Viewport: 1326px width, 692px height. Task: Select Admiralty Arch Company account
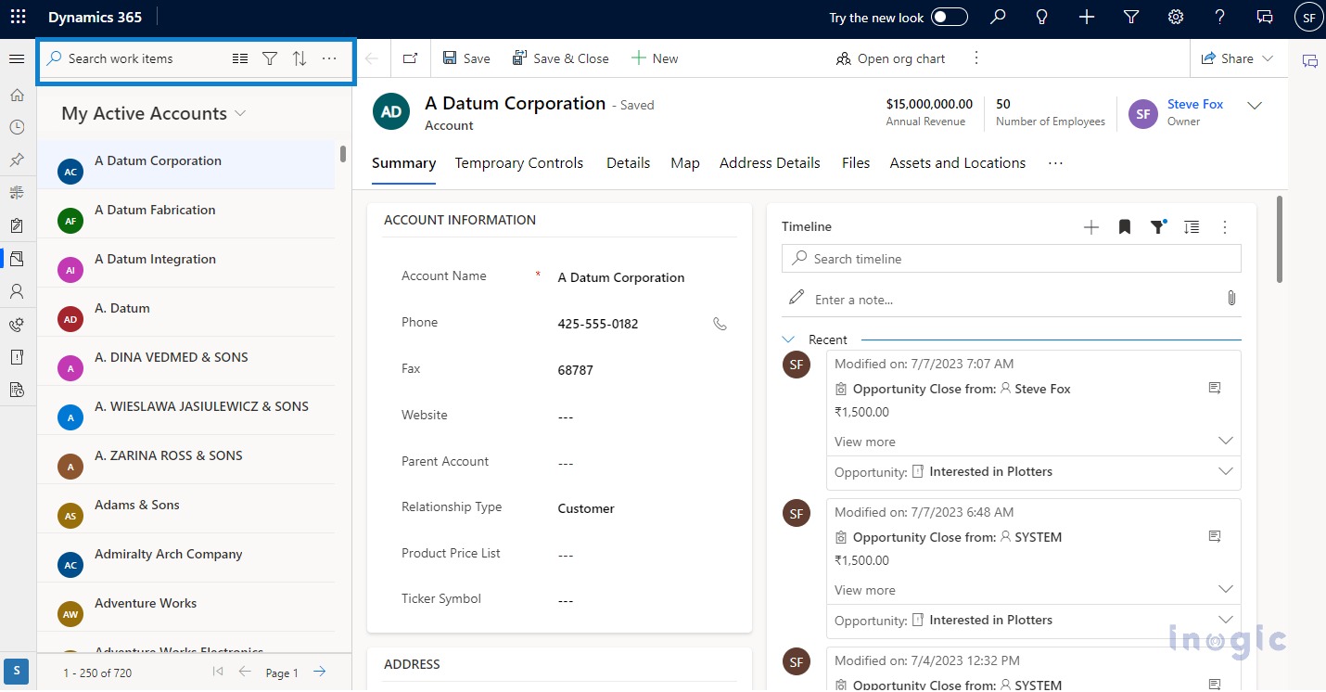(185, 557)
